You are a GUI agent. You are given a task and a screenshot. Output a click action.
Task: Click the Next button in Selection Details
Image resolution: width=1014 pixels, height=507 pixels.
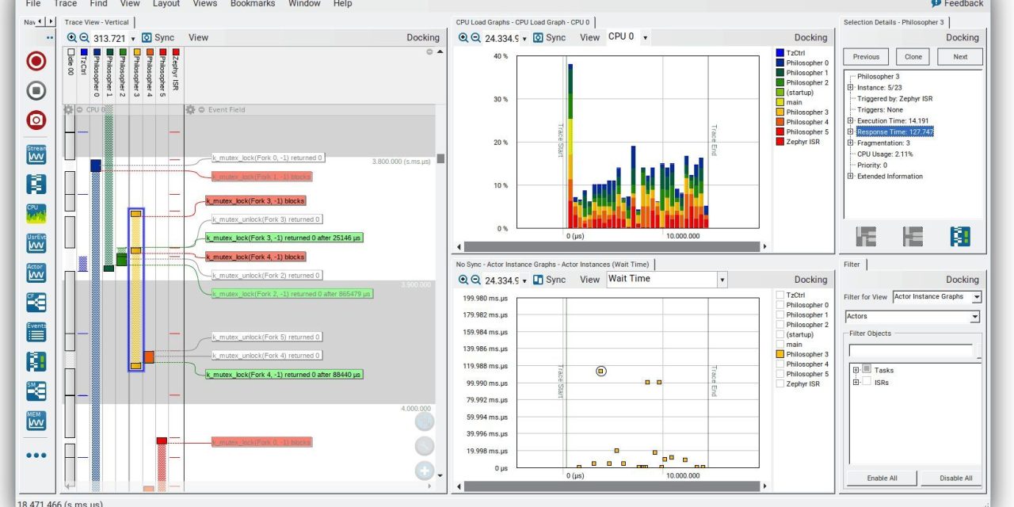pos(959,56)
